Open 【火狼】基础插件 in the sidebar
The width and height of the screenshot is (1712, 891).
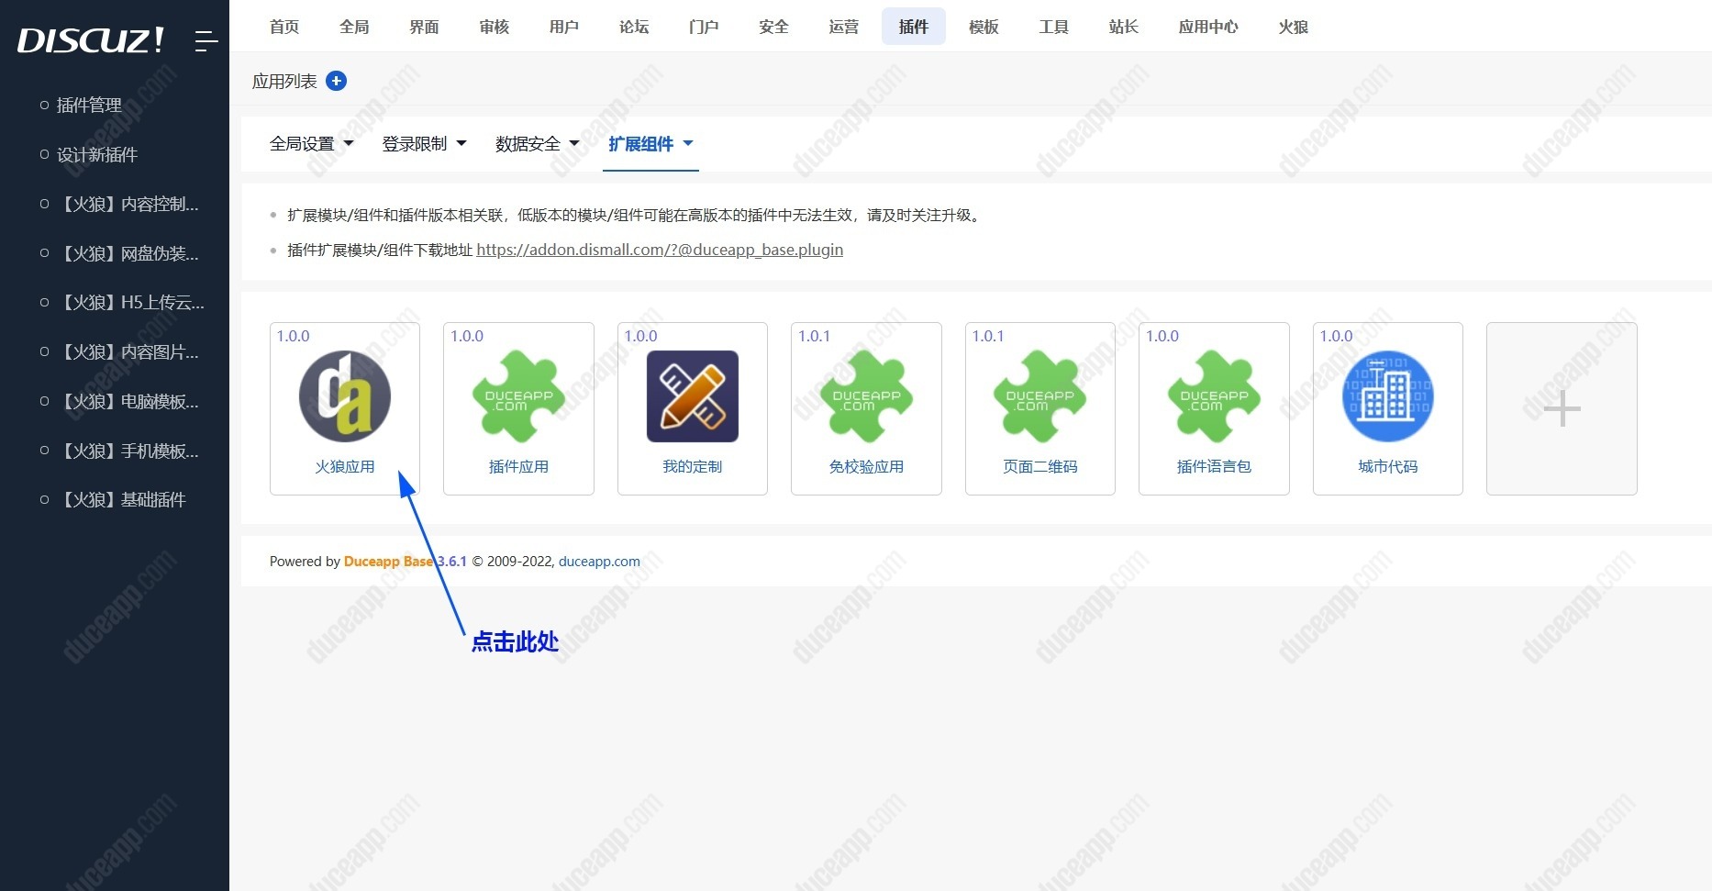tap(121, 500)
